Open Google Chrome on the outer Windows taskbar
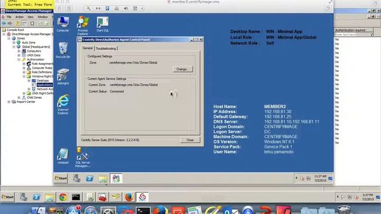Screen dimensions: 381x214 click(x=63, y=197)
